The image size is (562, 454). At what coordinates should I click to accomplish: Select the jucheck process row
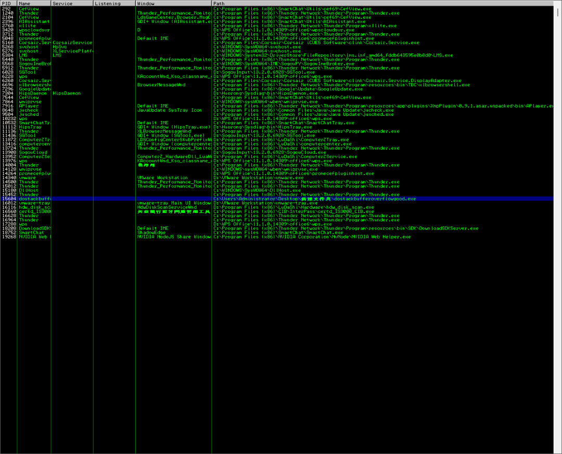click(x=277, y=110)
